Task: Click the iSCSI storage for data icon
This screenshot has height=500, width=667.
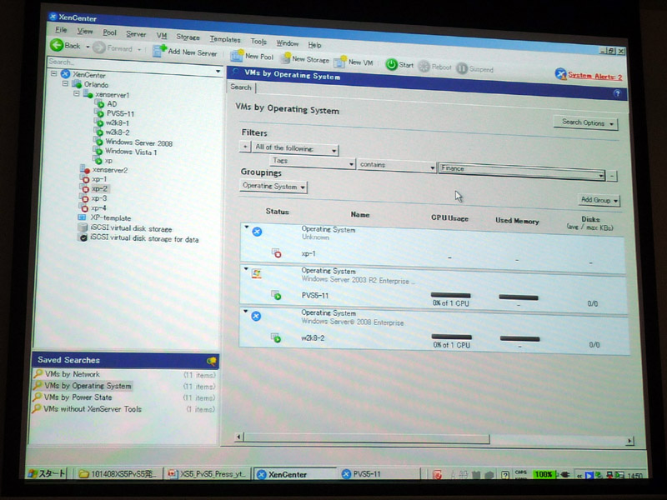Action: click(x=83, y=237)
